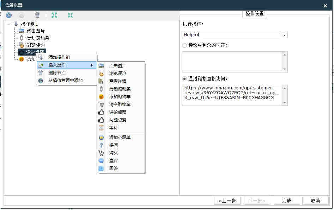Choose 添加操作组 from context menu
The height and width of the screenshot is (210, 334).
[x=66, y=57]
